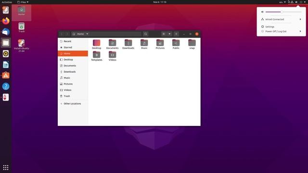Open Solitaire game from the dock
308x173 pixels.
(x=6, y=97)
